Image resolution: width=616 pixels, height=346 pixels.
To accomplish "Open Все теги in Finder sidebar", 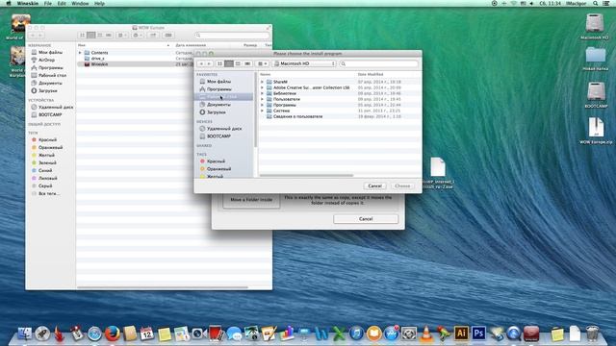I will [49, 194].
